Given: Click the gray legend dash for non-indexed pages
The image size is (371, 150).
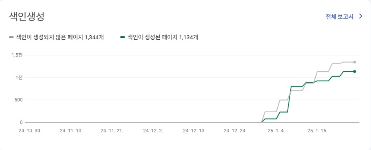Looking at the screenshot, I should (x=11, y=37).
